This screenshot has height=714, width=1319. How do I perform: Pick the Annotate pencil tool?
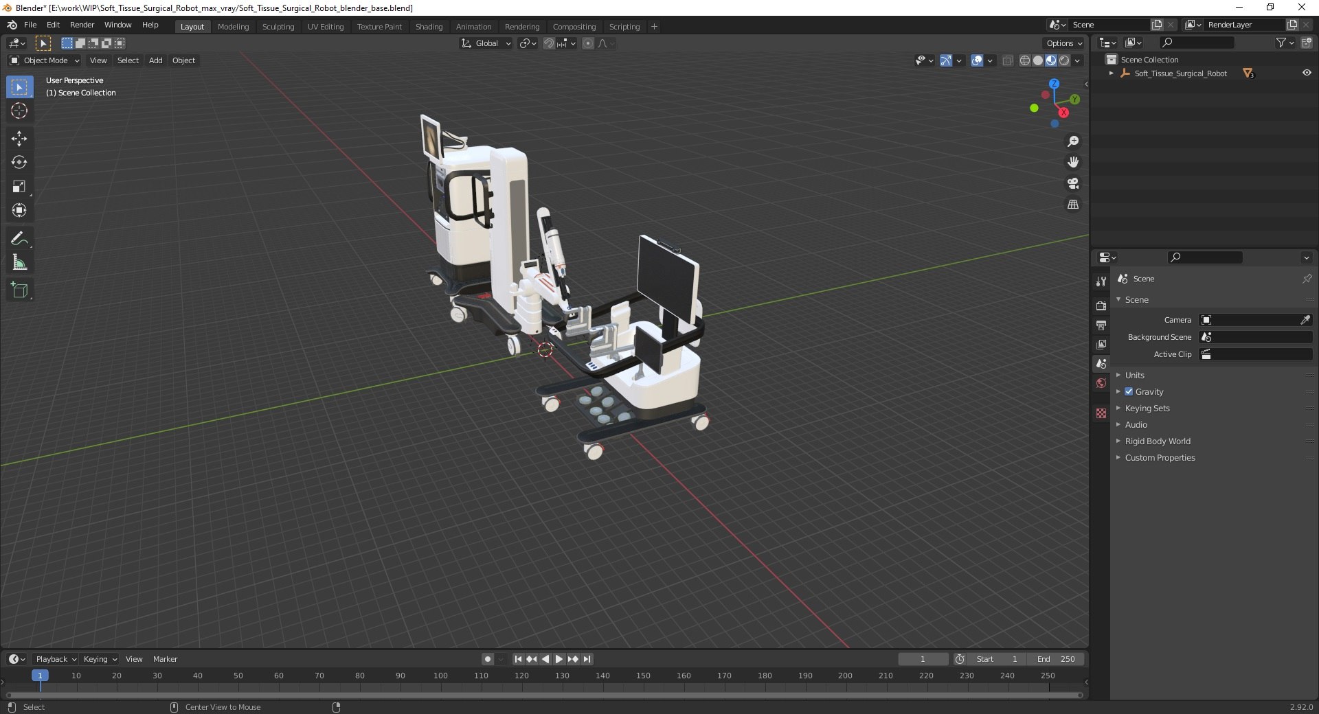(x=19, y=239)
